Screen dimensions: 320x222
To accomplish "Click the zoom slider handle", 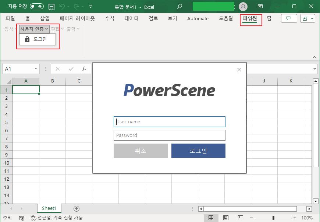I will click(x=273, y=218).
